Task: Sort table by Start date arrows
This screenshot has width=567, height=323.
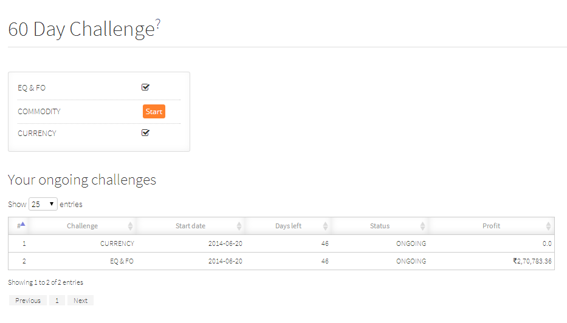Action: pos(239,226)
